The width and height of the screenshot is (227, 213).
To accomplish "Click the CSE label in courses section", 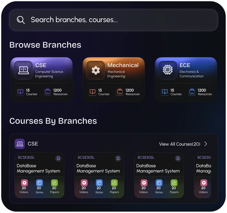I will 33,144.
